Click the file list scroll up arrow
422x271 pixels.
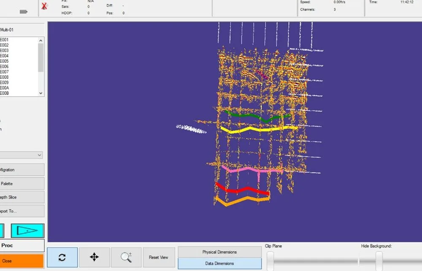(x=41, y=40)
